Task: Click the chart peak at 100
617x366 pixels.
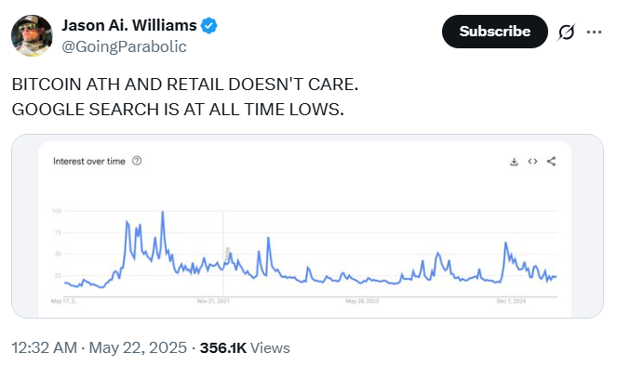Action: pyautogui.click(x=163, y=212)
